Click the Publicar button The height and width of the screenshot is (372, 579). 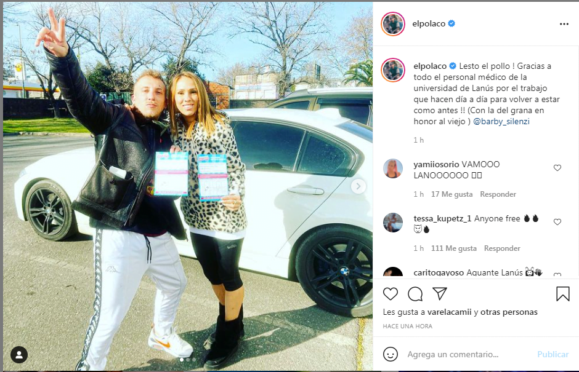point(553,354)
